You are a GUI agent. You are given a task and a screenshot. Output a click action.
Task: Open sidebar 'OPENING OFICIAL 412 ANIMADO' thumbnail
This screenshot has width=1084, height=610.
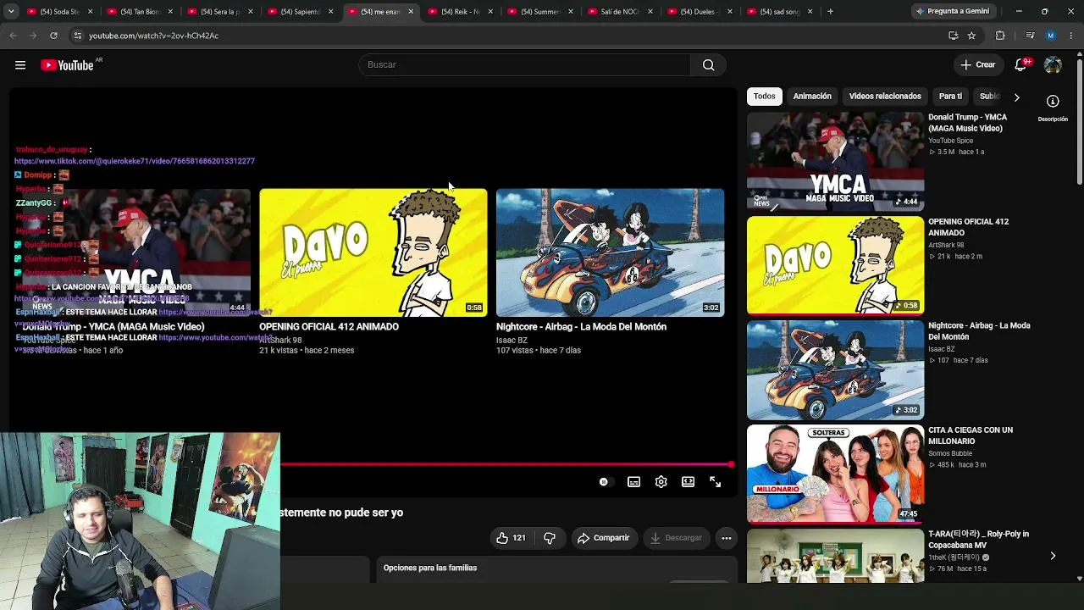[835, 265]
